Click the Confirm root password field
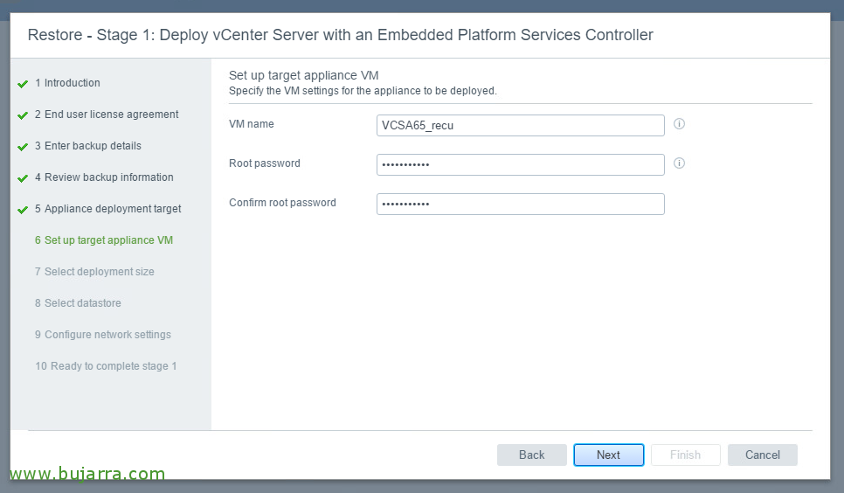 coord(521,205)
